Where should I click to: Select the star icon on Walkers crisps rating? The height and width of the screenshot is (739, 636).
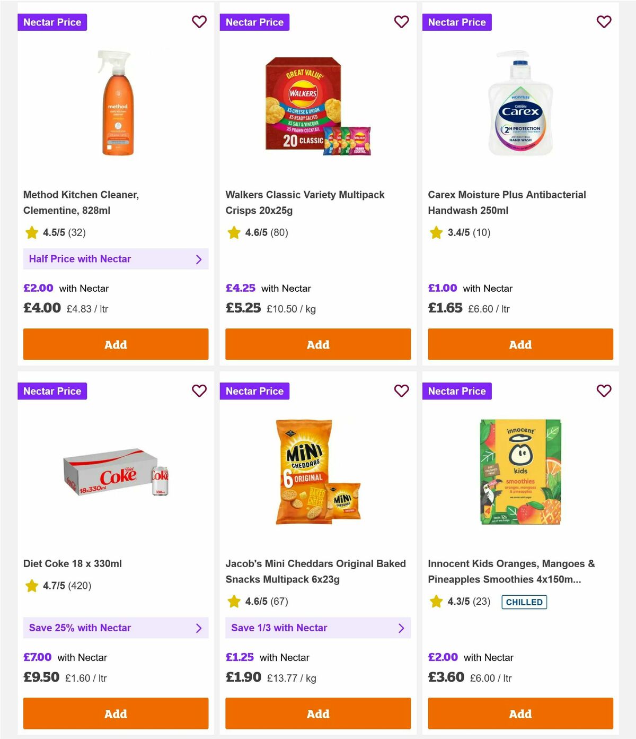click(233, 232)
